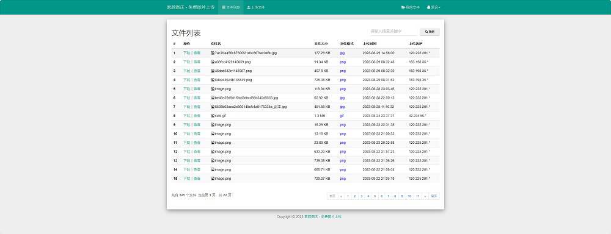The height and width of the screenshot is (234, 611).
Task: Click the upload time 2023-08-29 14:58:00
Action: click(378, 53)
